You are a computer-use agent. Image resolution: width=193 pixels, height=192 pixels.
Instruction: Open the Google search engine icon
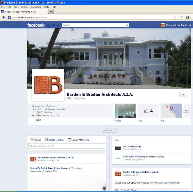click(x=188, y=17)
